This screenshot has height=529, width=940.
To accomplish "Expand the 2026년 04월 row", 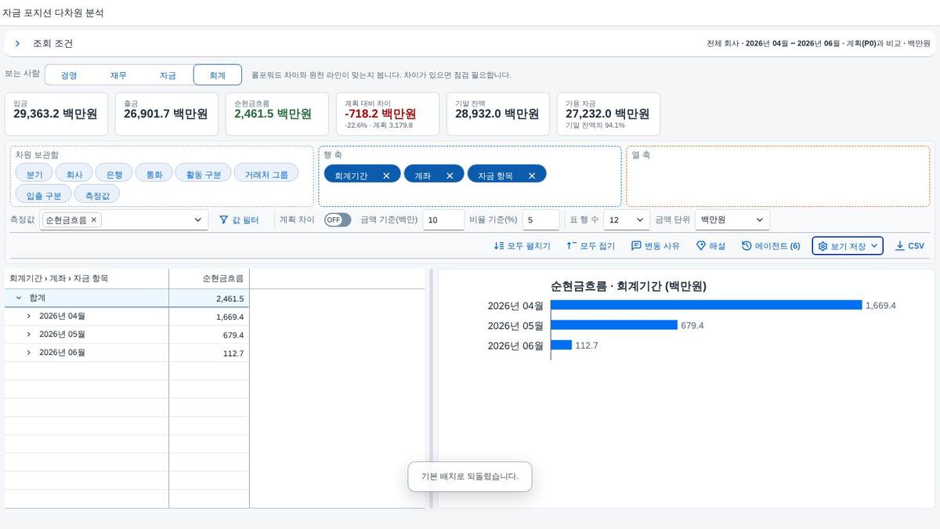I will (x=28, y=317).
